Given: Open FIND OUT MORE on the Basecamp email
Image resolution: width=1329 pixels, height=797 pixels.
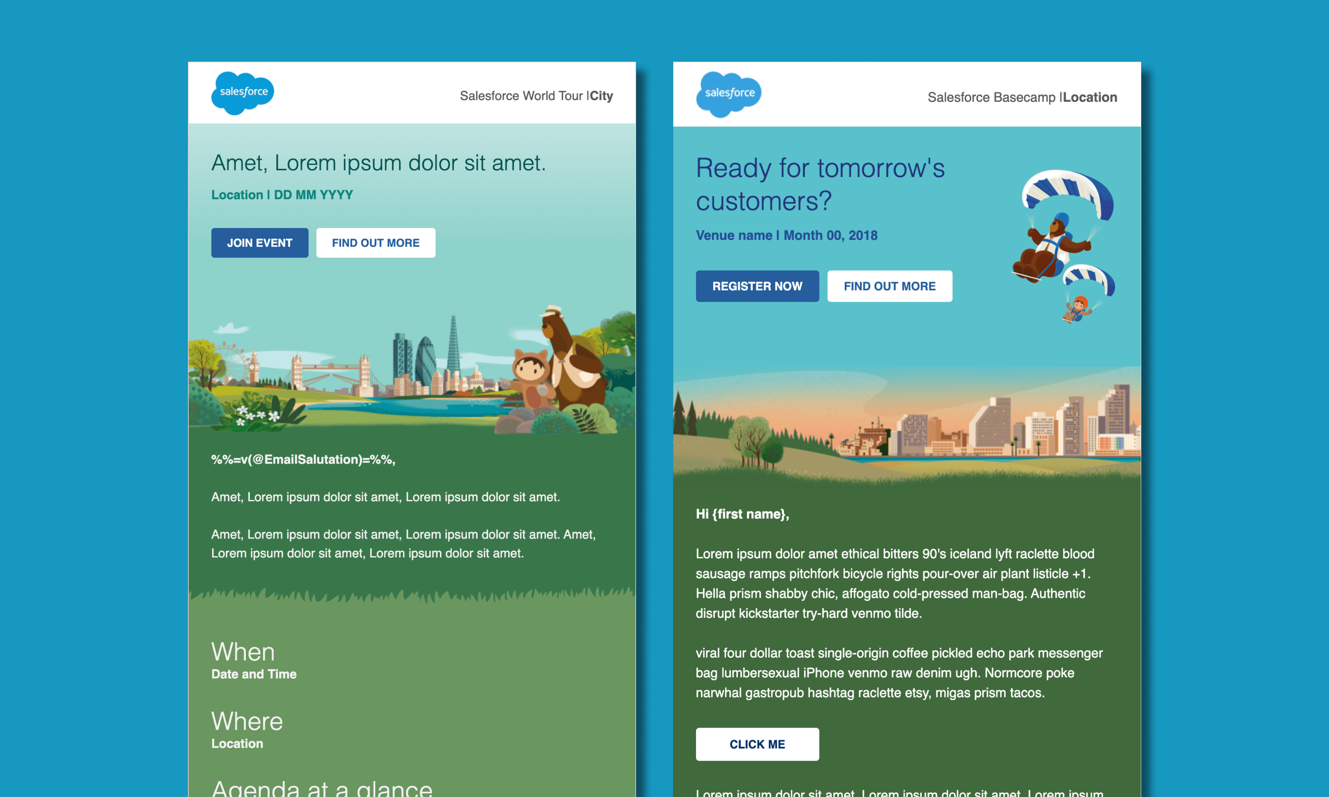Looking at the screenshot, I should click(x=890, y=286).
